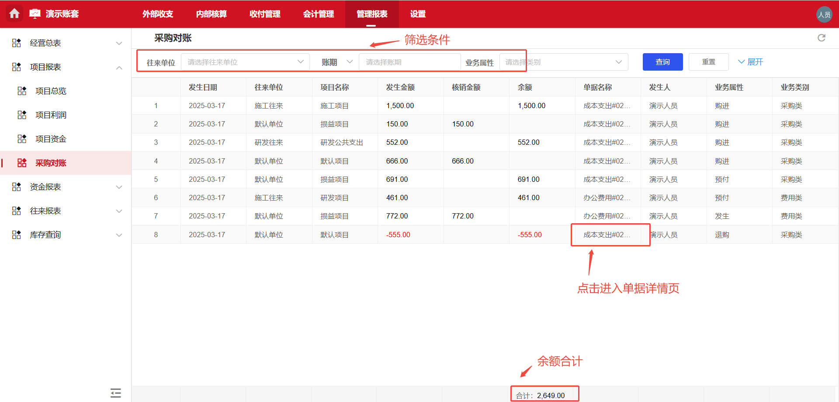Screen dimensions: 839x402
Task: Expand the 账期 period dropdown arrow
Action: point(350,61)
